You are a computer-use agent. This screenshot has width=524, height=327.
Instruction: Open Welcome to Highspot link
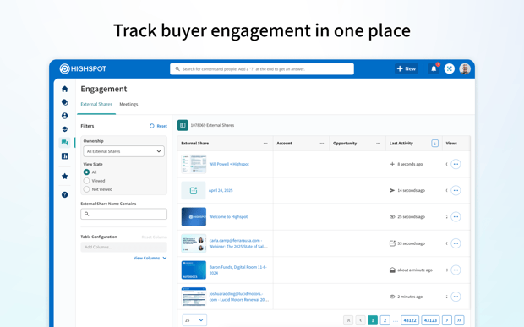(228, 217)
